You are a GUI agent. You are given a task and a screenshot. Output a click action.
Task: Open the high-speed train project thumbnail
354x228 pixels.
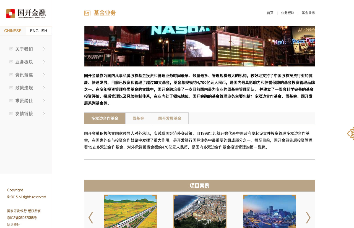point(130,211)
